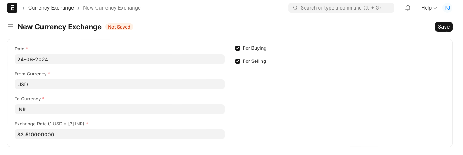Click the magnifier icon in search bar
This screenshot has height=155, width=463.
tap(295, 8)
